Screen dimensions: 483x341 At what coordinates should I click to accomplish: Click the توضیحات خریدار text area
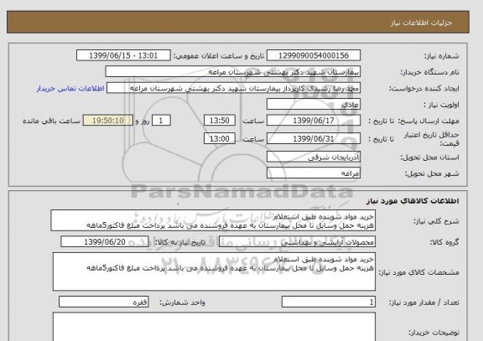tap(214, 327)
